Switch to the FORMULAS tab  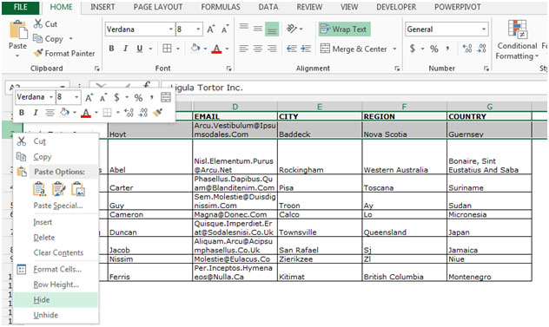[221, 7]
